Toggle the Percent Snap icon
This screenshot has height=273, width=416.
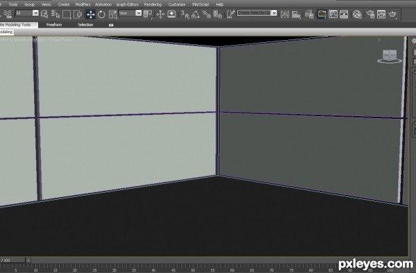pos(207,15)
